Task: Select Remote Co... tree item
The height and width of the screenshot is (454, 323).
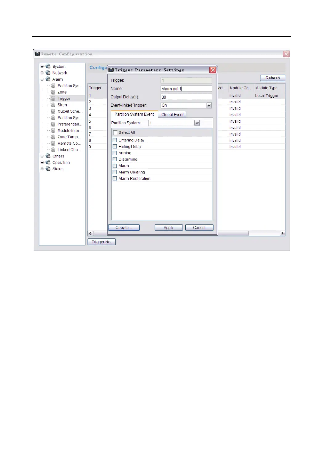Action: click(x=69, y=143)
